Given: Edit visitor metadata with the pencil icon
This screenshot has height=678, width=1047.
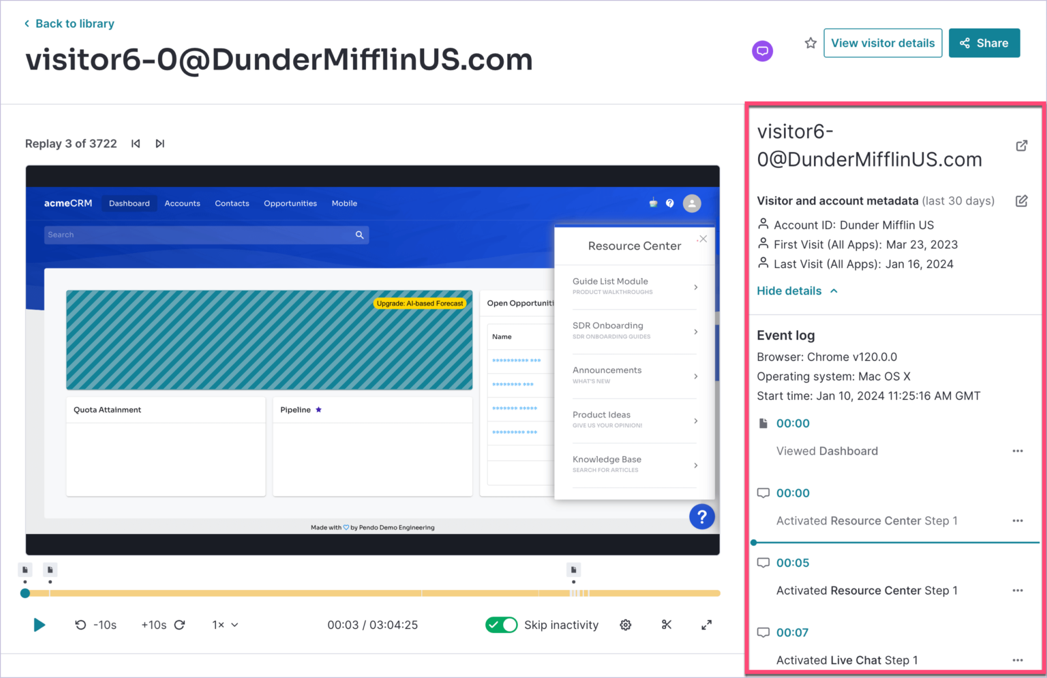Looking at the screenshot, I should pyautogui.click(x=1021, y=201).
